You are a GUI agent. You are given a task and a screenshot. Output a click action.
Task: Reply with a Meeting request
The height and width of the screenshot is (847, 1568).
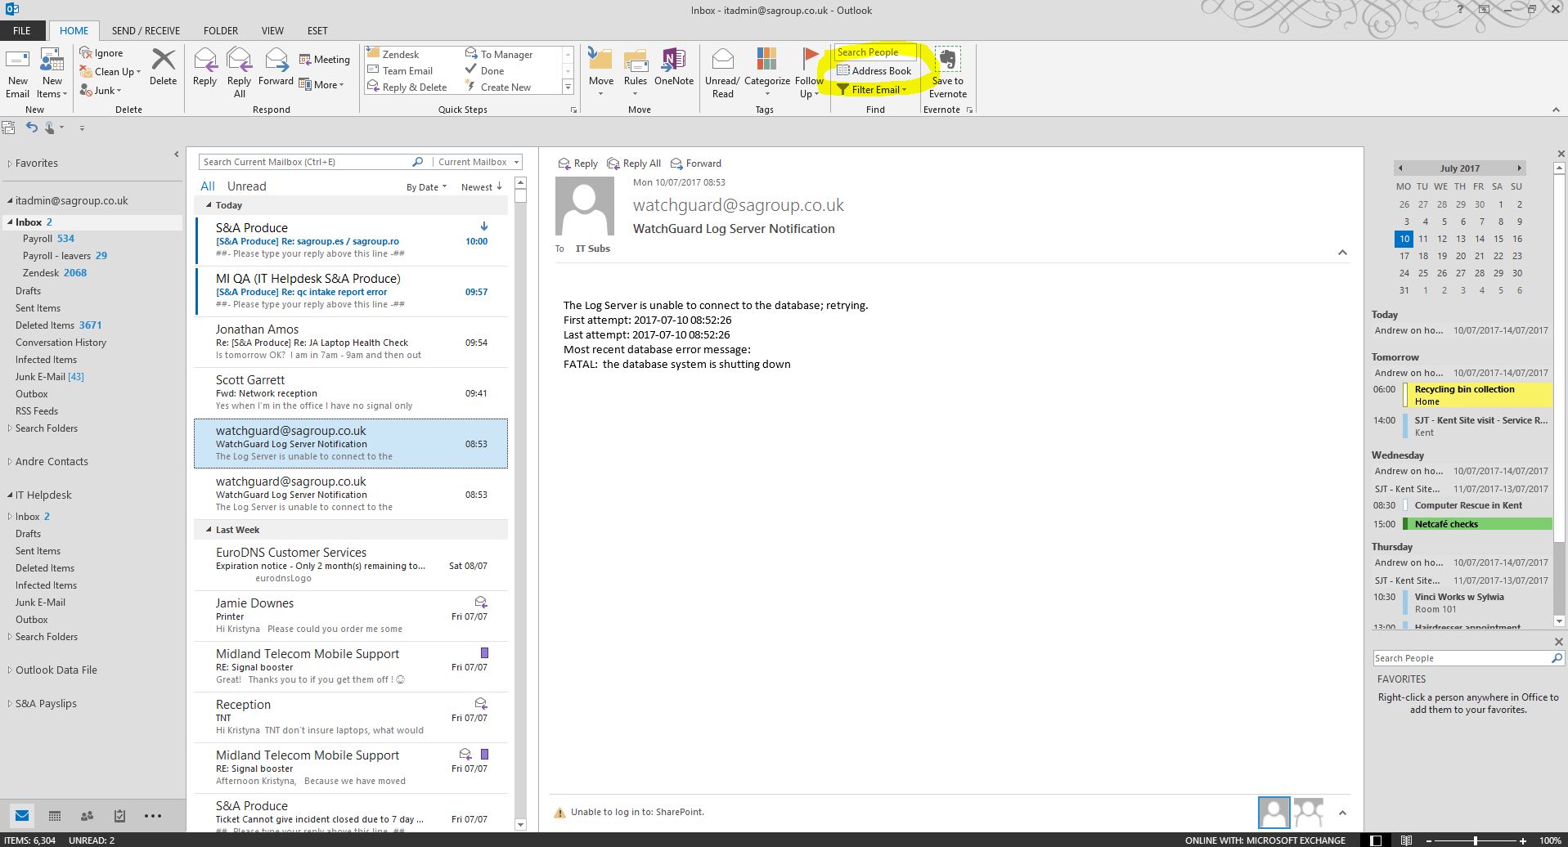pos(325,60)
